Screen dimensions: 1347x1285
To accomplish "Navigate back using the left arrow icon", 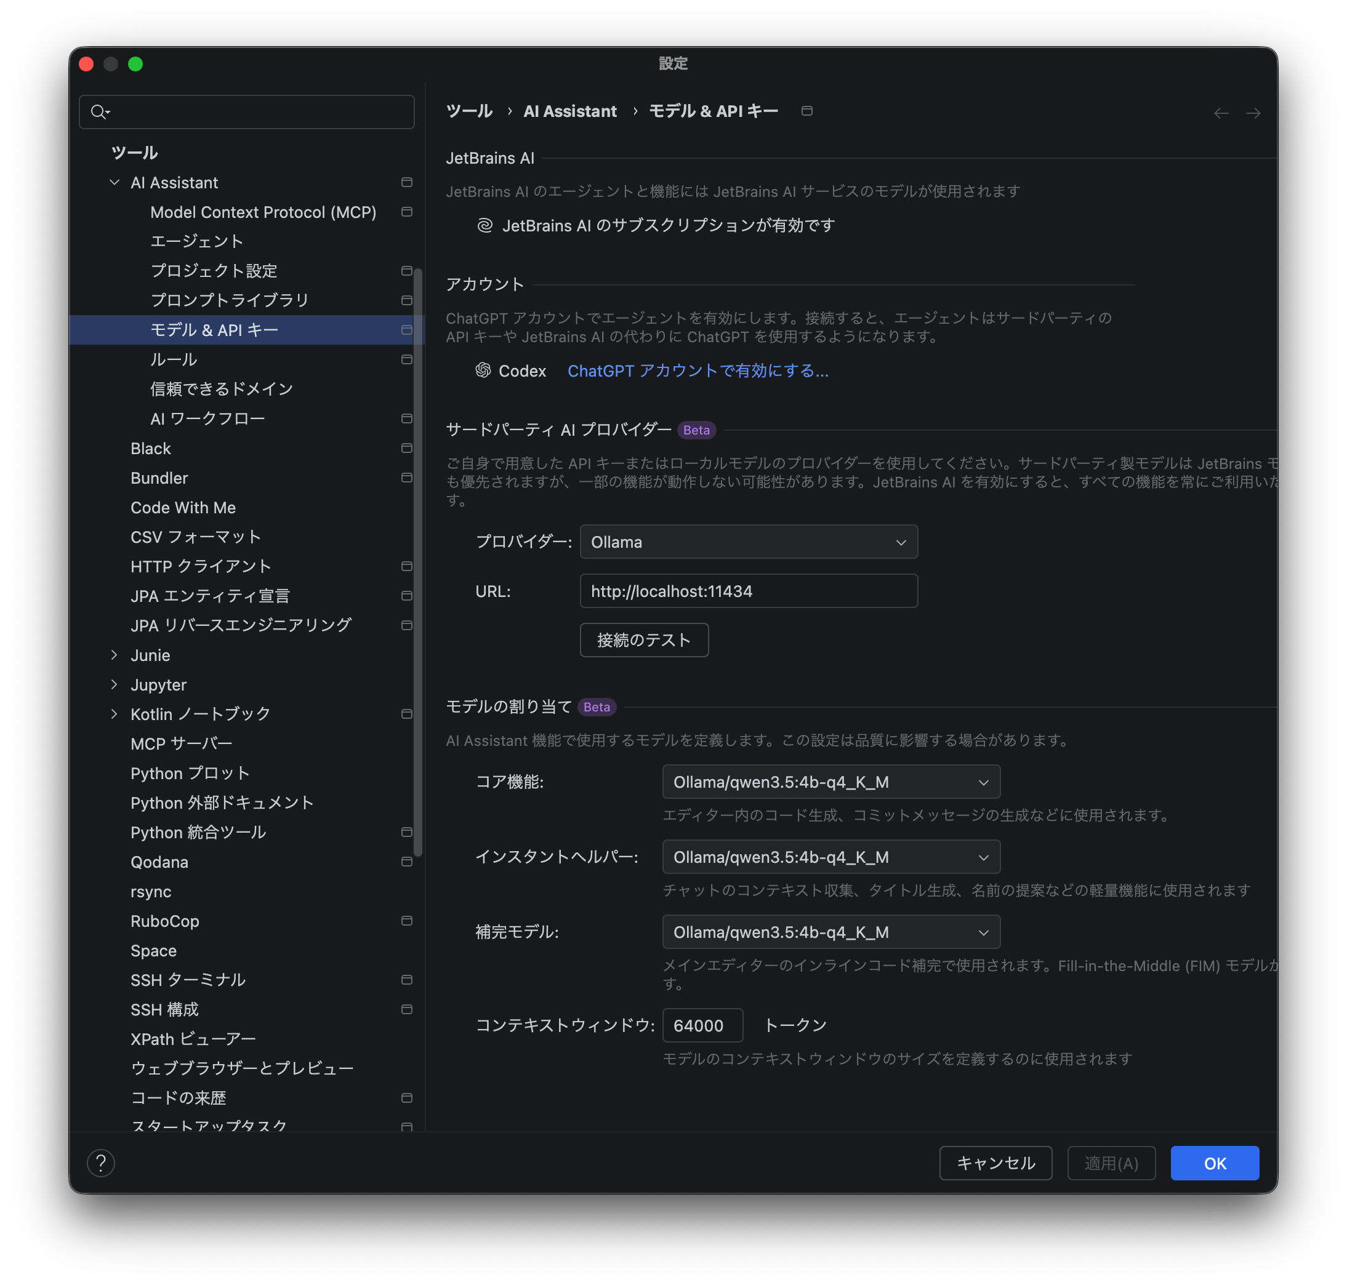I will [x=1221, y=113].
